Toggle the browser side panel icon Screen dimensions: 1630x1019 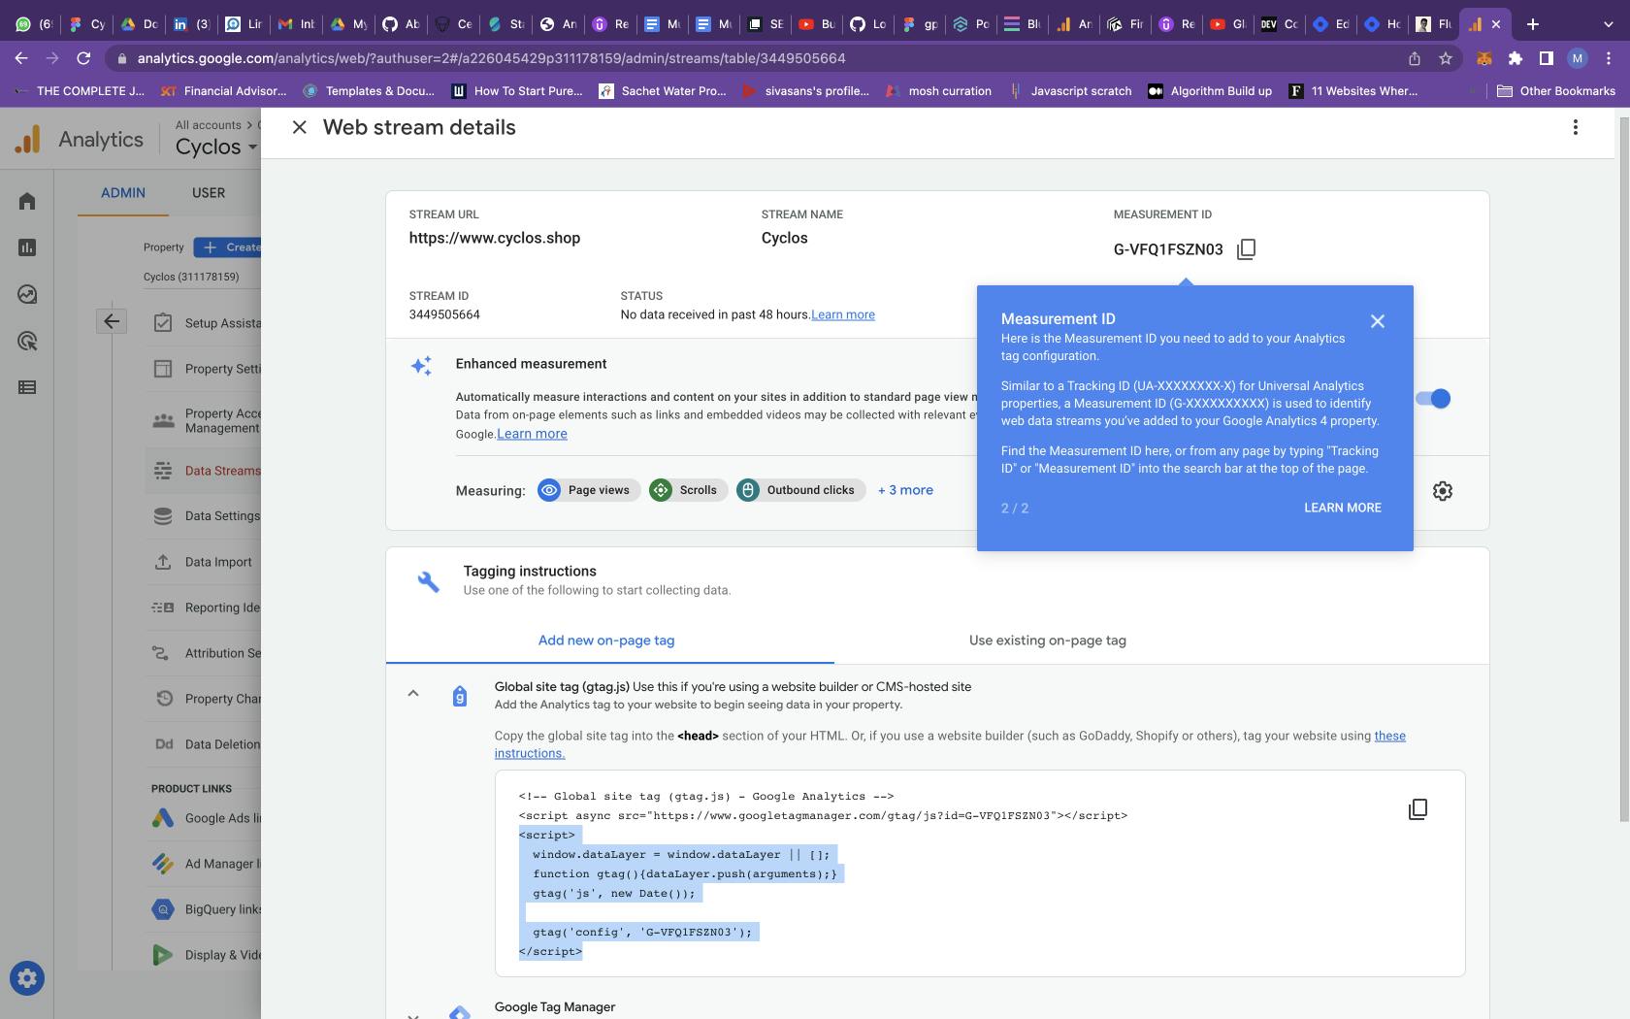(1547, 58)
